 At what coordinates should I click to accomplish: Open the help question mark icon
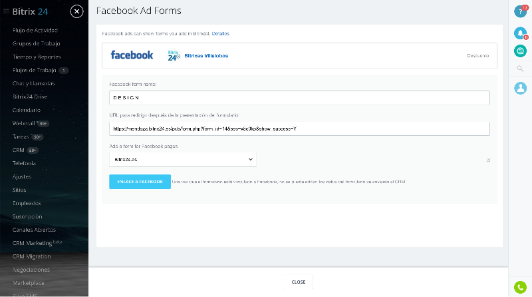[520, 11]
